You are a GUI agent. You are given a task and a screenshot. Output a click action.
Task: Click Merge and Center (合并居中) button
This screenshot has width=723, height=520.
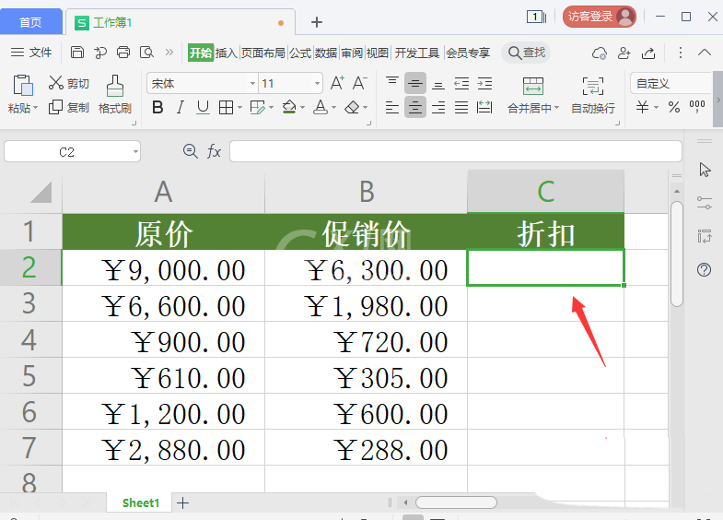[533, 96]
